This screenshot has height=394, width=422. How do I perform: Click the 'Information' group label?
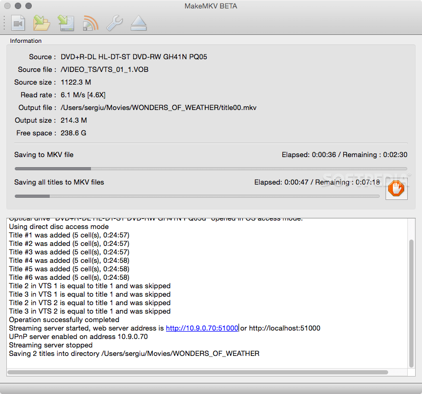coord(26,41)
